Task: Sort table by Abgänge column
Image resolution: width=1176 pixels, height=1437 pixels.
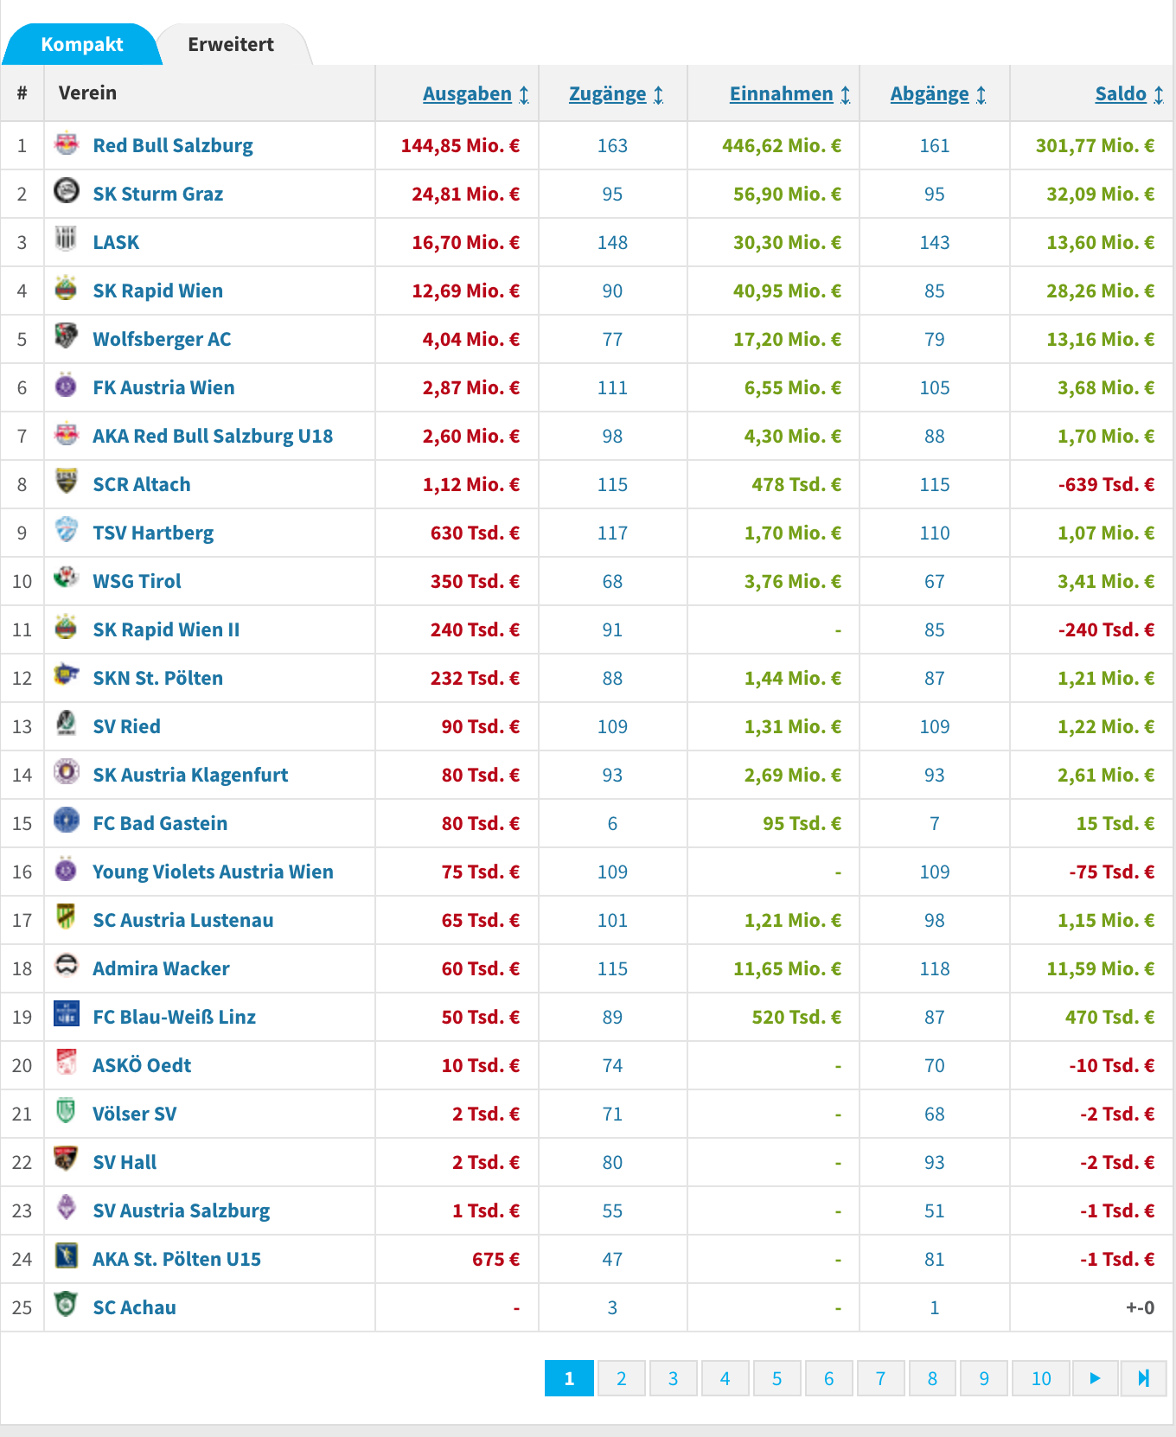Action: point(938,94)
